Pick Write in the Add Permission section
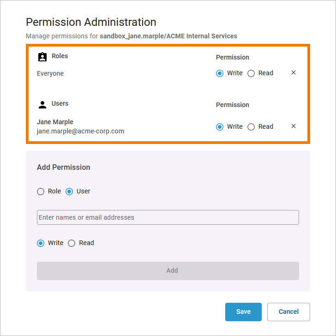 point(41,243)
